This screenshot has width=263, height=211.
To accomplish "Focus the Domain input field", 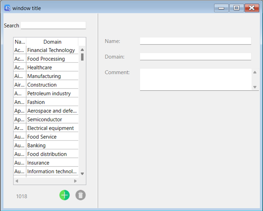I will point(195,56).
